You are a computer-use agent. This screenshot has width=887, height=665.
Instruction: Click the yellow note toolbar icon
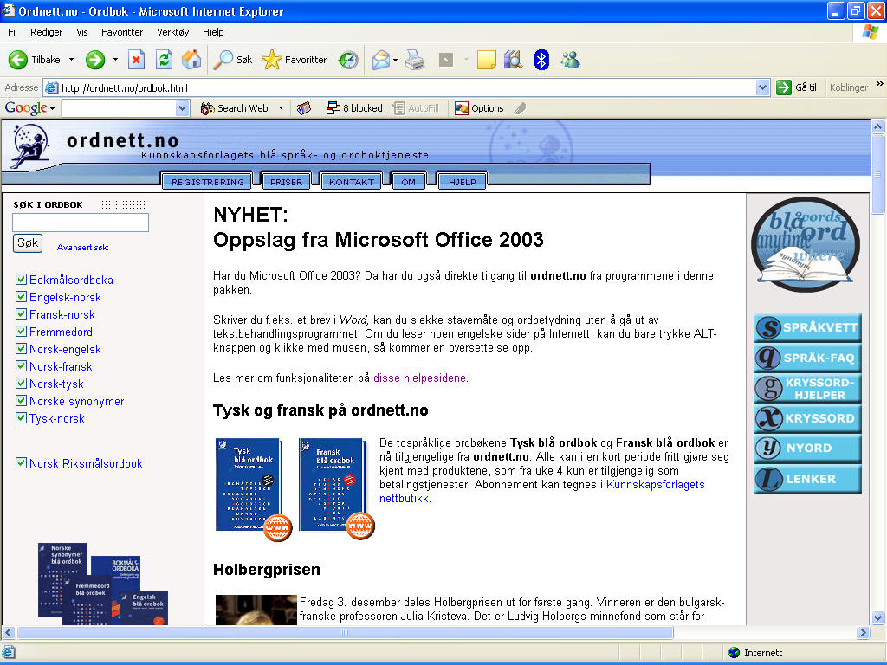pyautogui.click(x=487, y=60)
